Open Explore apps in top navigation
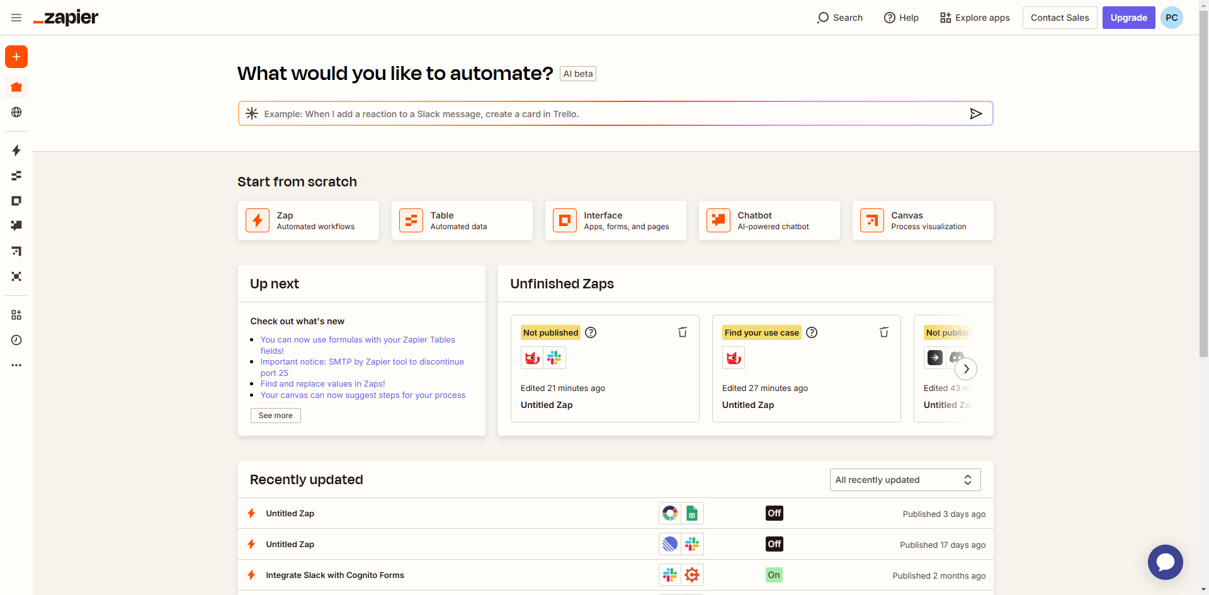The image size is (1209, 595). [975, 18]
